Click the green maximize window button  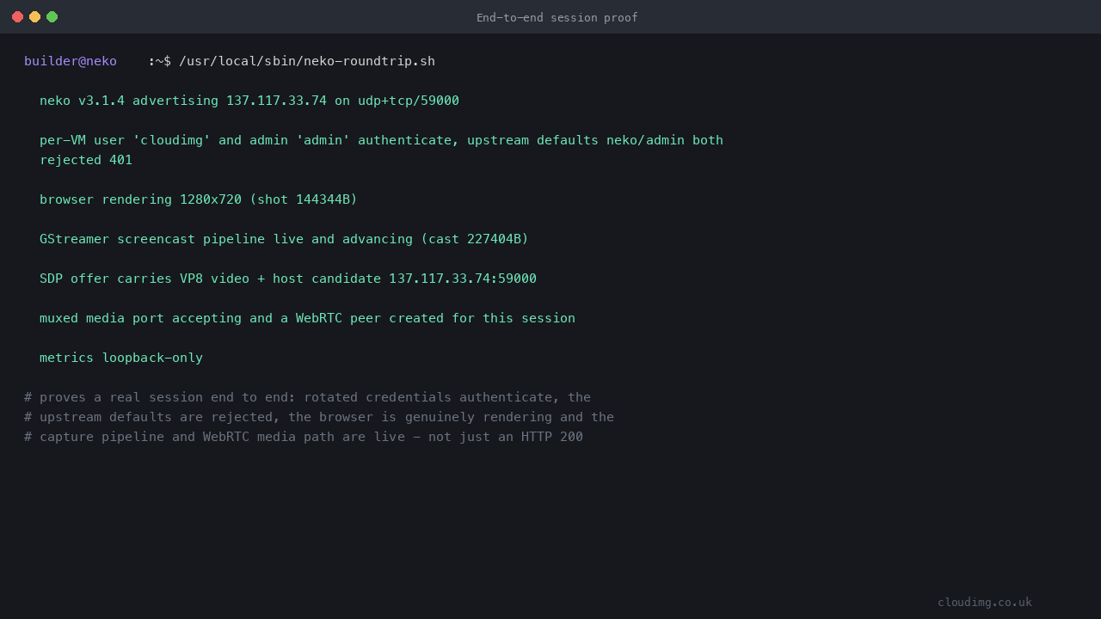coord(52,17)
